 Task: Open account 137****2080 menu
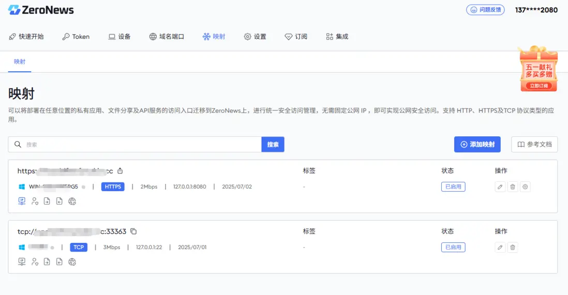coord(536,10)
